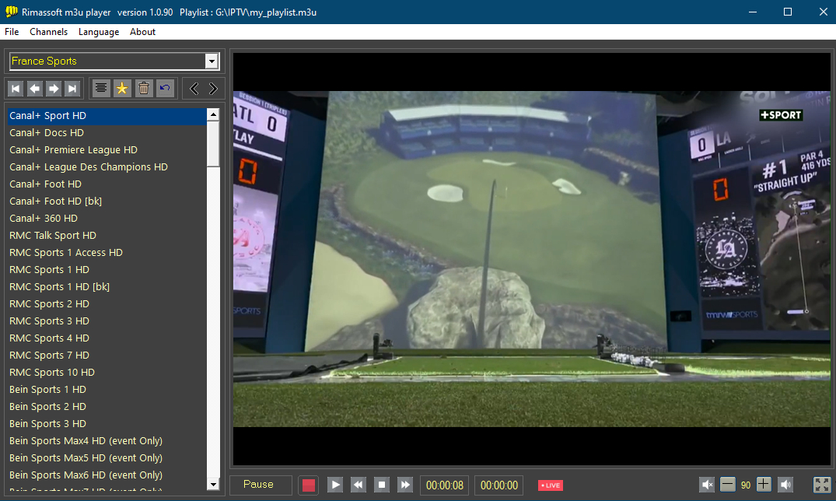The width and height of the screenshot is (836, 501).
Task: Jump to last channel button
Action: (72, 89)
